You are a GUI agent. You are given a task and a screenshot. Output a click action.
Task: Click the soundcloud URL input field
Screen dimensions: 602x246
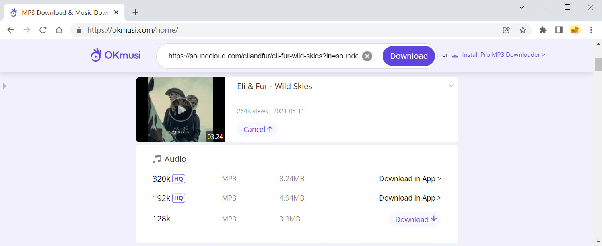coord(263,56)
